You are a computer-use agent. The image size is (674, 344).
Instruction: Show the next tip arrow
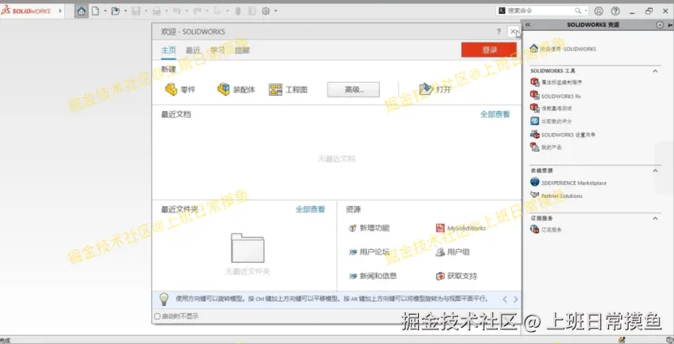point(516,299)
